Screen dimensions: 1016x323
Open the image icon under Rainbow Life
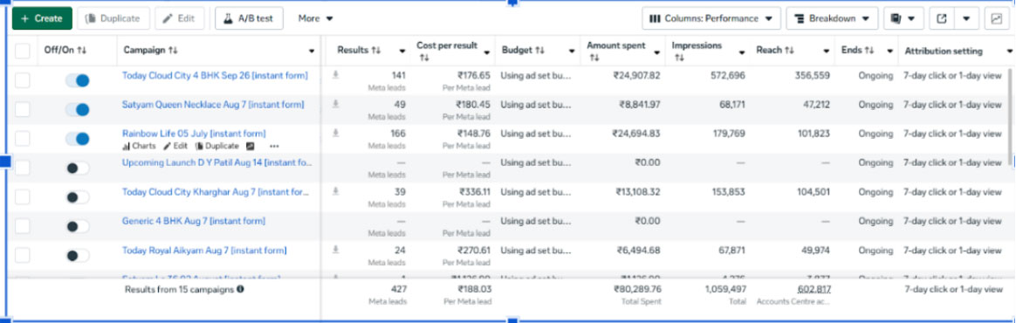pyautogui.click(x=251, y=146)
